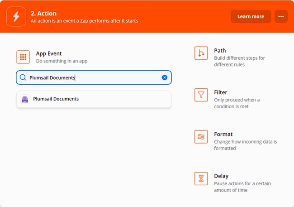Click the search magnifier icon
The width and height of the screenshot is (294, 207).
click(23, 77)
